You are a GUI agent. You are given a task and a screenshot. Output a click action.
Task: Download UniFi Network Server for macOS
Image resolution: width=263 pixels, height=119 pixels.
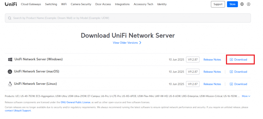click(x=238, y=72)
